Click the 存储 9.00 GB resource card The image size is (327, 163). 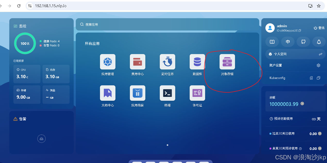(27, 95)
